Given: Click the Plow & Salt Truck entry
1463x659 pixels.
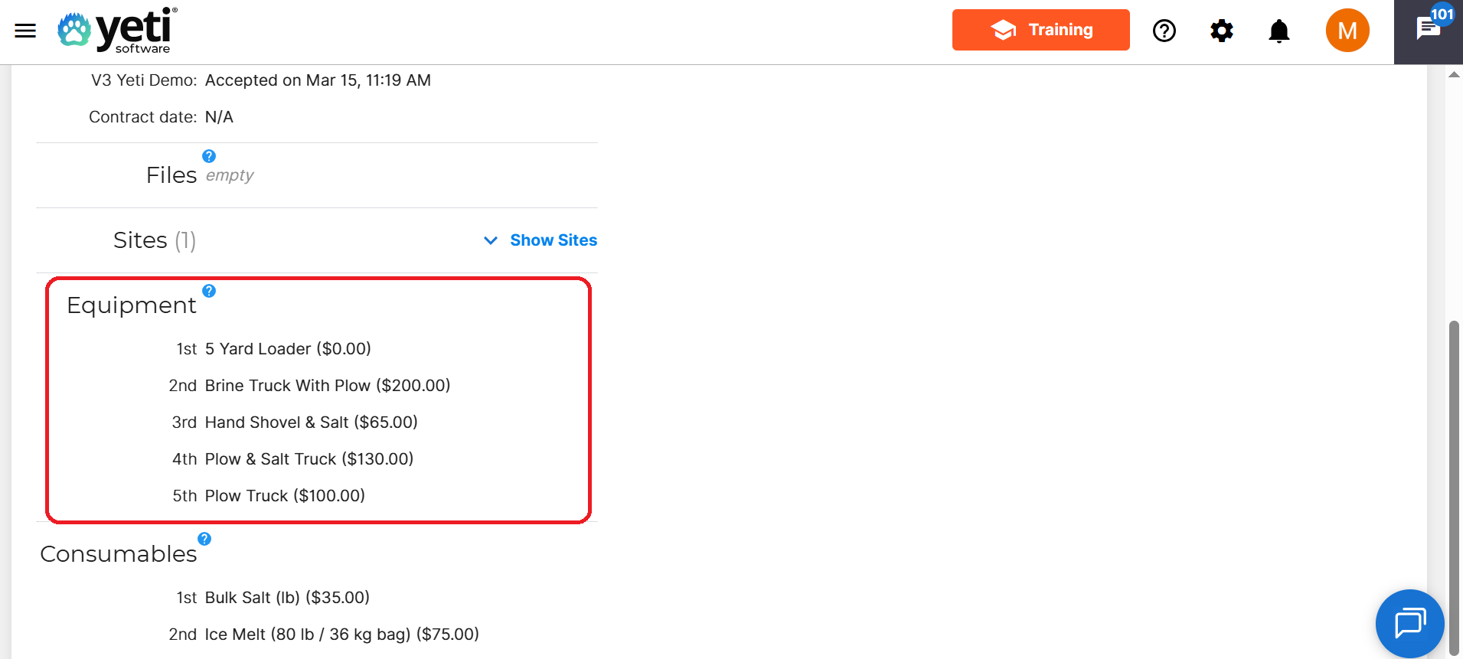Looking at the screenshot, I should pos(309,459).
